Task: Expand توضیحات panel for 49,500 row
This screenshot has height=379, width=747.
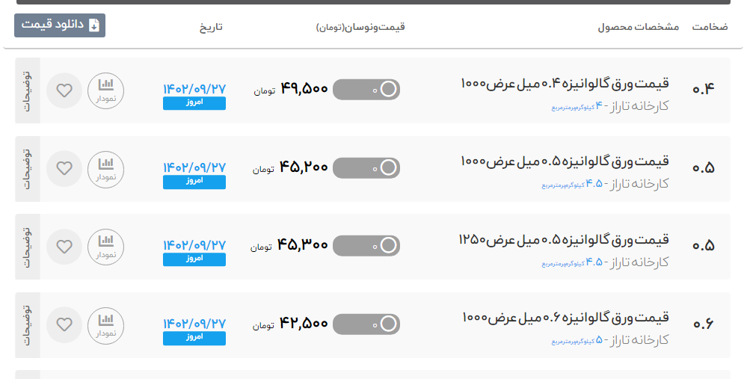Action: pyautogui.click(x=28, y=90)
